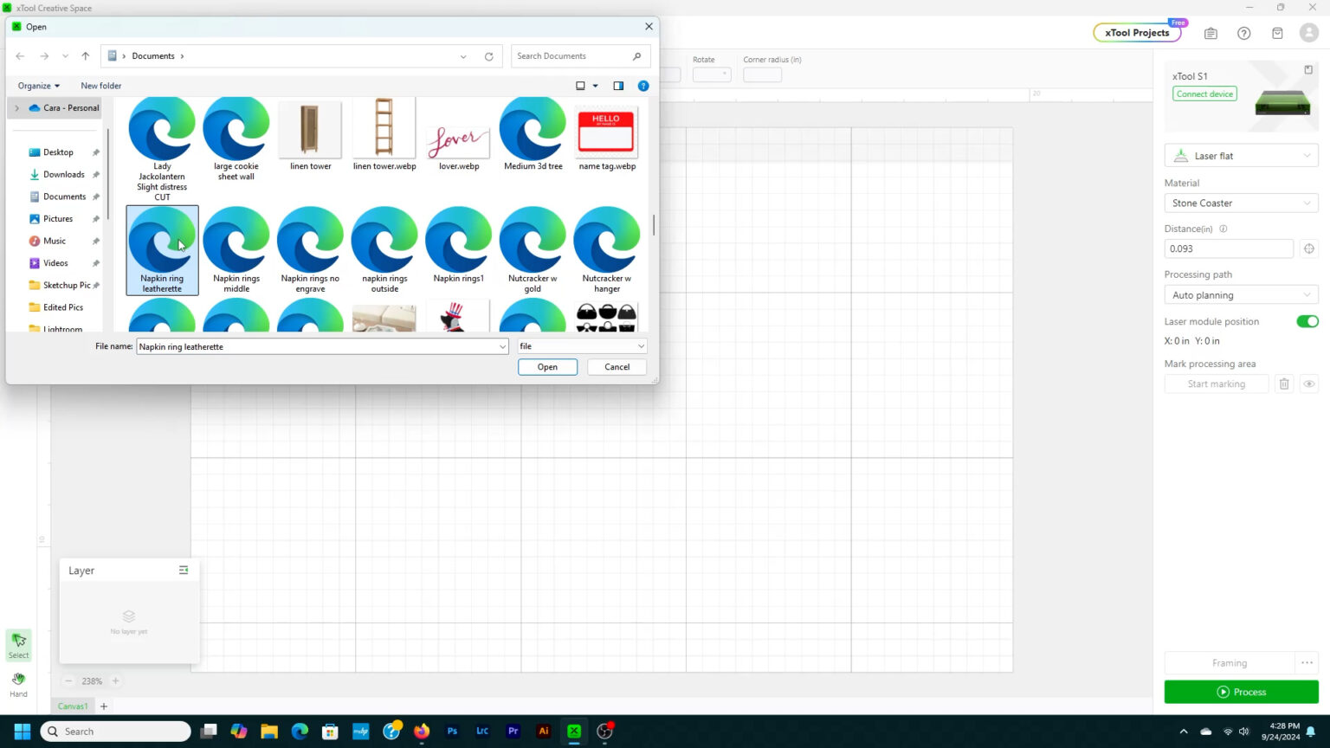This screenshot has width=1330, height=748.
Task: Launch Adobe Illustrator from taskbar
Action: click(x=544, y=731)
